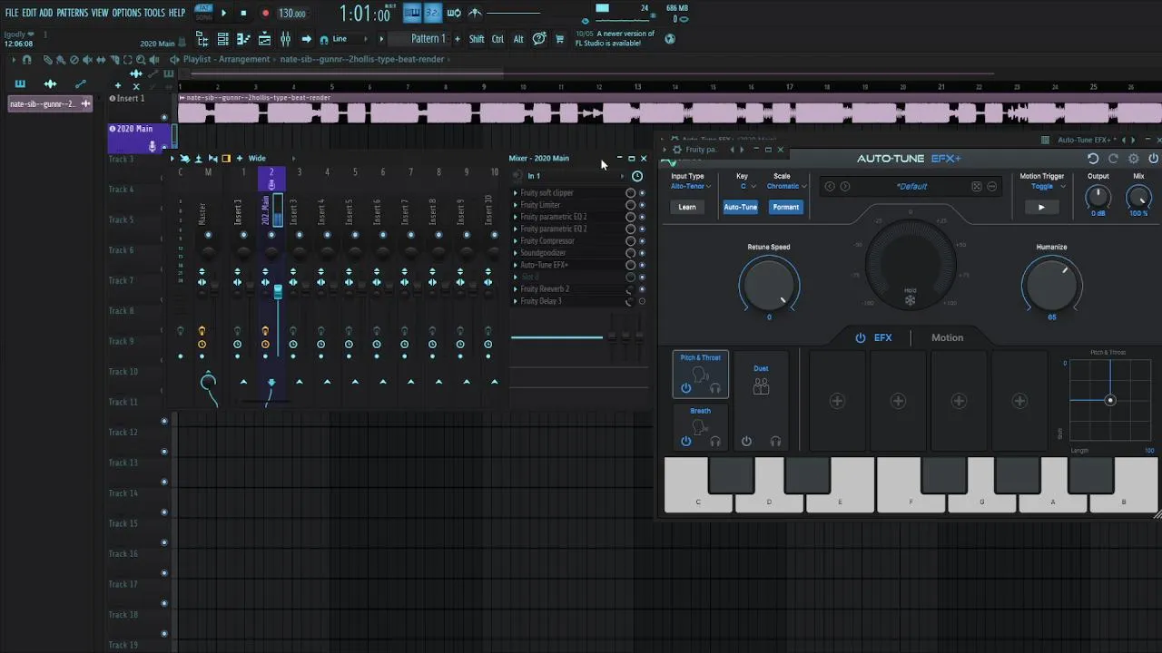Toggle the Shift typing-keyboard button
Screen dimensions: 1162x653
(477, 39)
